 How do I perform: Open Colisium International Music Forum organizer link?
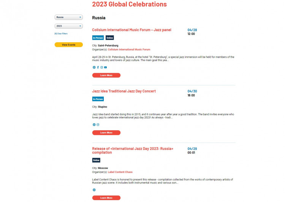pos(129,49)
